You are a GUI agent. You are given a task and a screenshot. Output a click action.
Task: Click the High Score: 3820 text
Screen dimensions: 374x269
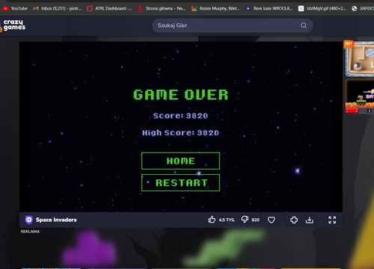point(180,133)
